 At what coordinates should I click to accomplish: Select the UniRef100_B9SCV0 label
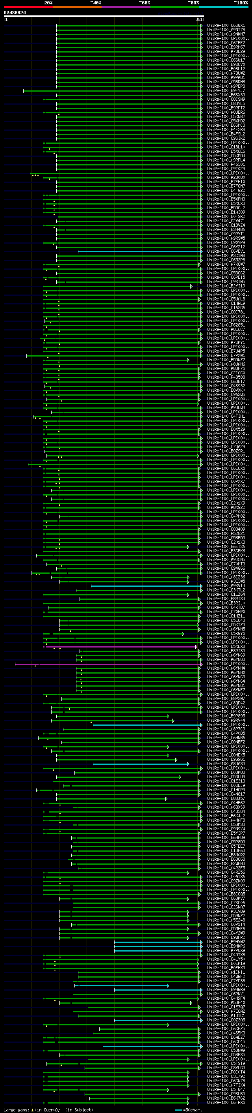(x=226, y=64)
